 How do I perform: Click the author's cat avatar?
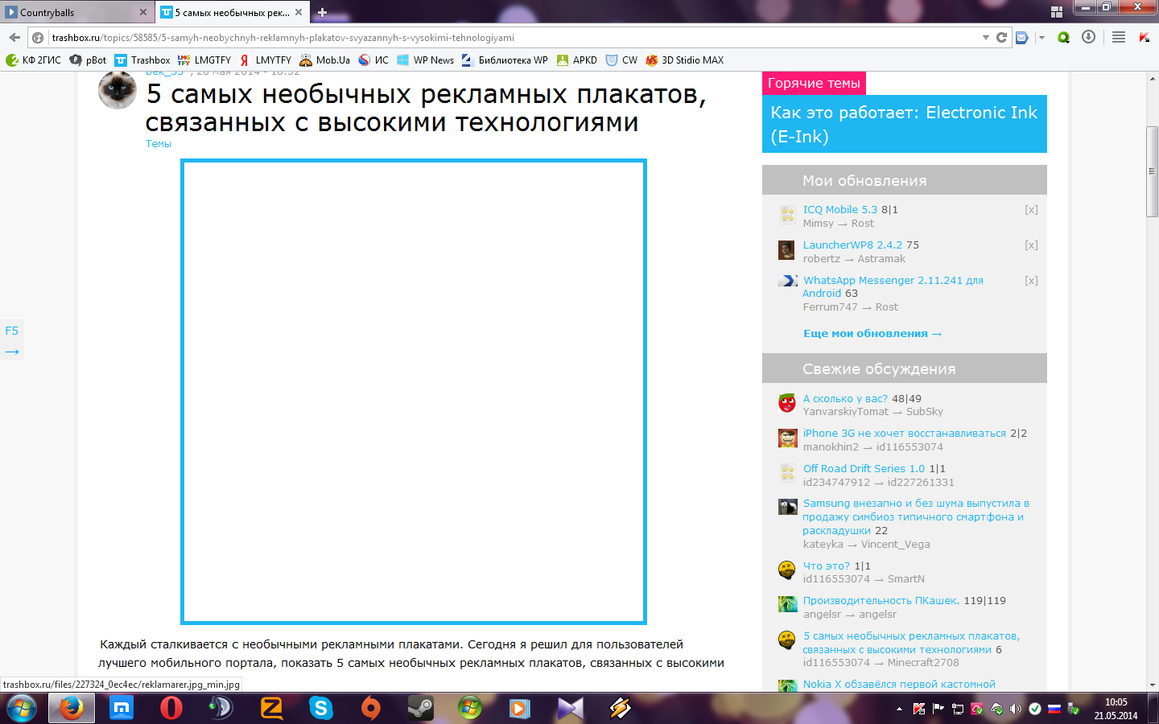(118, 89)
